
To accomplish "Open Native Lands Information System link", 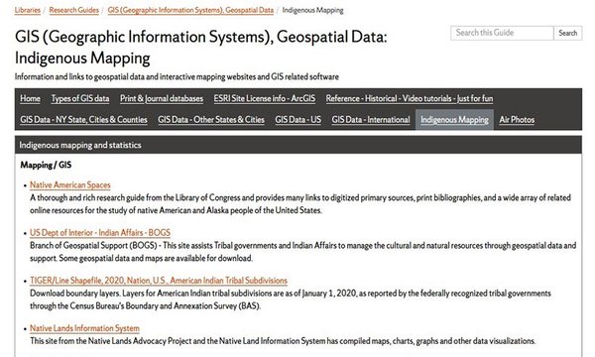I will pyautogui.click(x=84, y=328).
